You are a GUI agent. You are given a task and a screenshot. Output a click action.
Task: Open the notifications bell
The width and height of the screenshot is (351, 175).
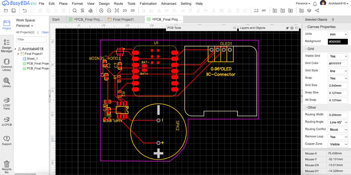[315, 4]
